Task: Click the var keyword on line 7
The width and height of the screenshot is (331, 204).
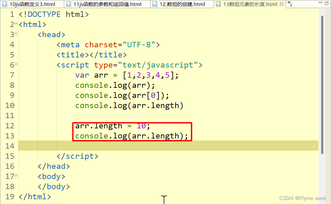Action: [x=82, y=75]
